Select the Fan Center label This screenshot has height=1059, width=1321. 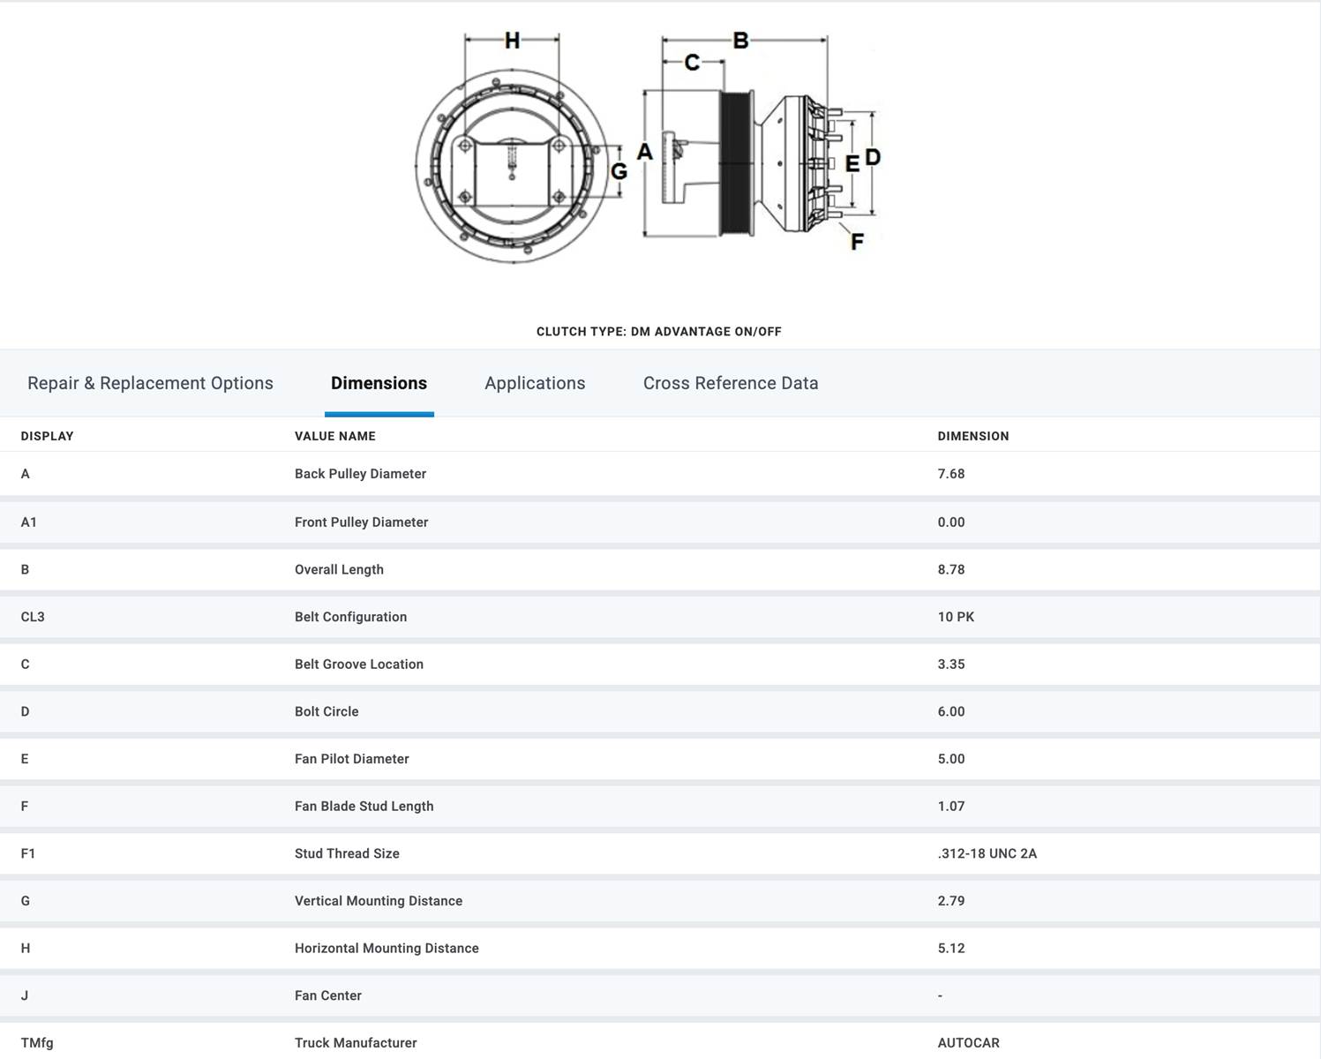[328, 995]
